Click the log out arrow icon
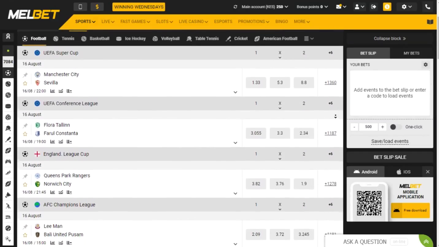439x247 pixels. point(373,7)
